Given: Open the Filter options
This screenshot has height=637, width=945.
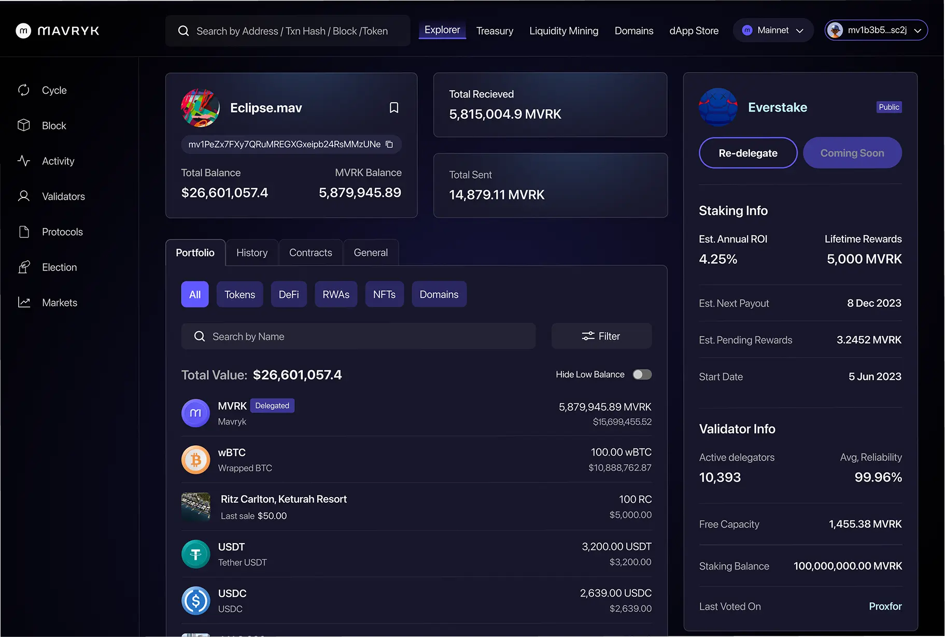Looking at the screenshot, I should click(601, 336).
